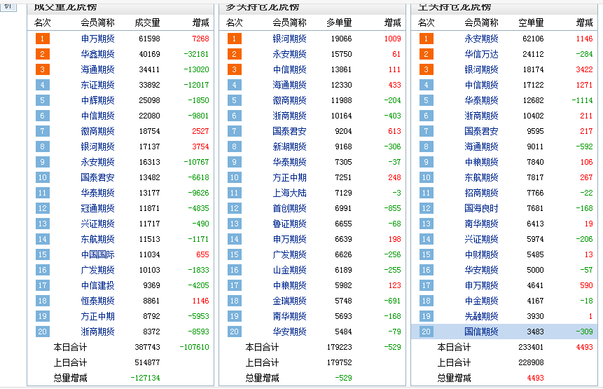Click 银河期货 link with 多单量 19066
Viewport: 603px width, 389px height.
(289, 39)
